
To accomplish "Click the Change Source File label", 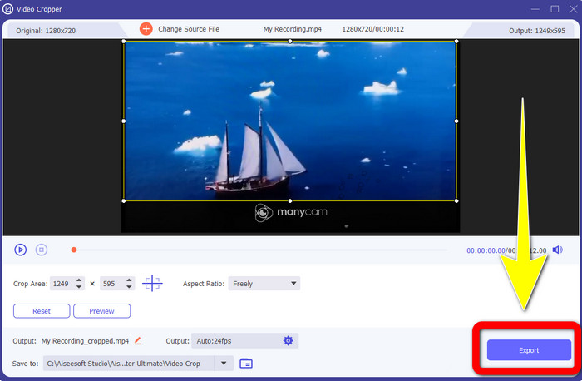I will point(189,29).
